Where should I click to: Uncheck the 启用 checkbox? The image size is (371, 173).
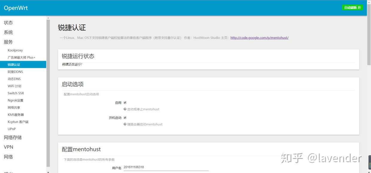(125, 102)
